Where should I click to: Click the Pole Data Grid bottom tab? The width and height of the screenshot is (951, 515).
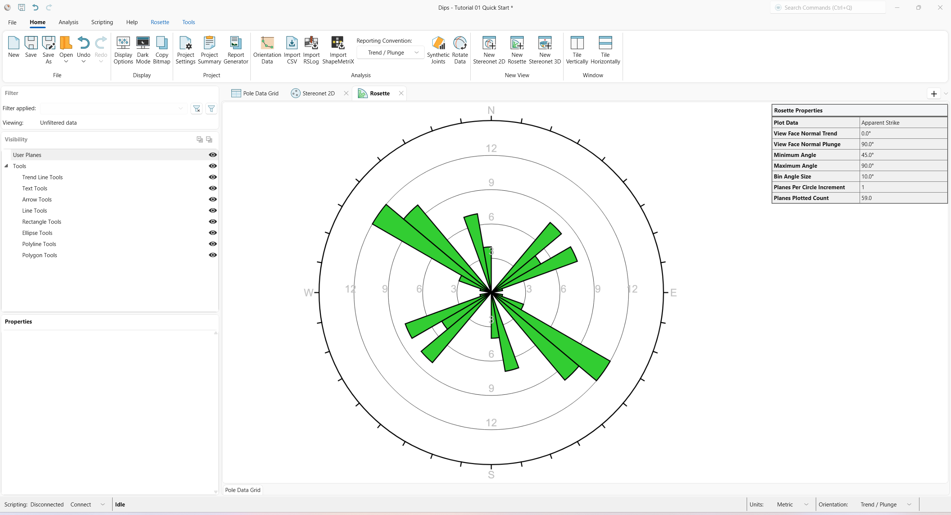(243, 490)
